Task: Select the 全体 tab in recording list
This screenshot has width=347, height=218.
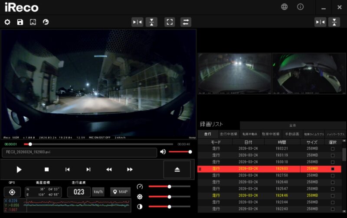Action: pyautogui.click(x=293, y=125)
